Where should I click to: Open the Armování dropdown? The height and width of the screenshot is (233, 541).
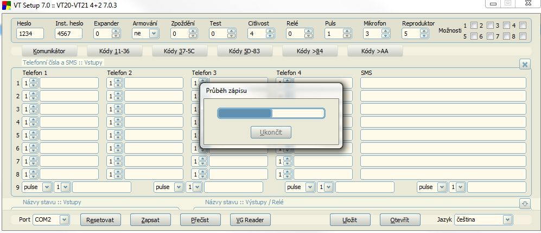pos(153,34)
